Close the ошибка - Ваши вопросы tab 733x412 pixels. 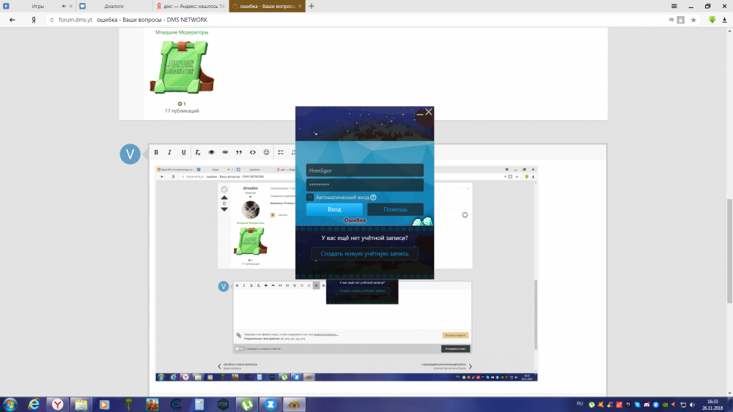click(x=300, y=6)
